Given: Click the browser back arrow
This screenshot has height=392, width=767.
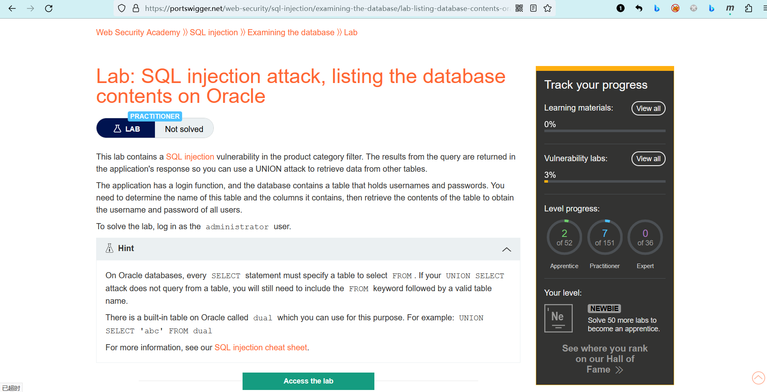Looking at the screenshot, I should (12, 8).
